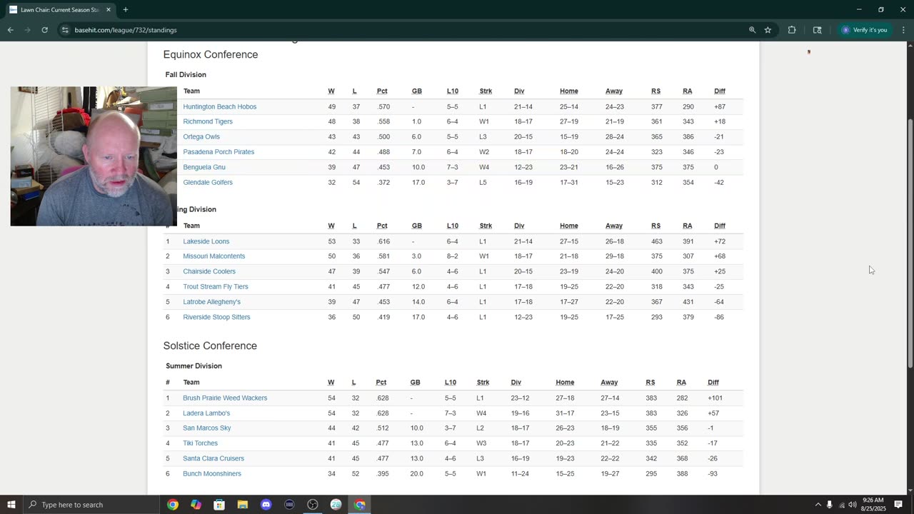
Task: Sort Summer Division by Diff column
Action: pyautogui.click(x=713, y=383)
